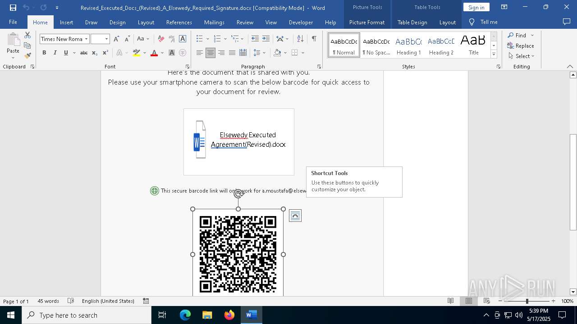Sort paragraphs A to Z

click(x=300, y=39)
